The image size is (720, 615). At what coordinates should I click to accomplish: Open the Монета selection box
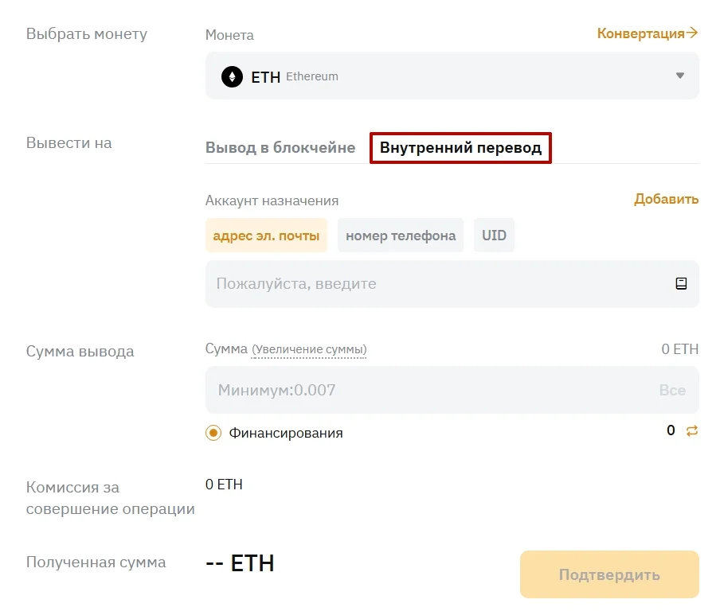[x=452, y=76]
